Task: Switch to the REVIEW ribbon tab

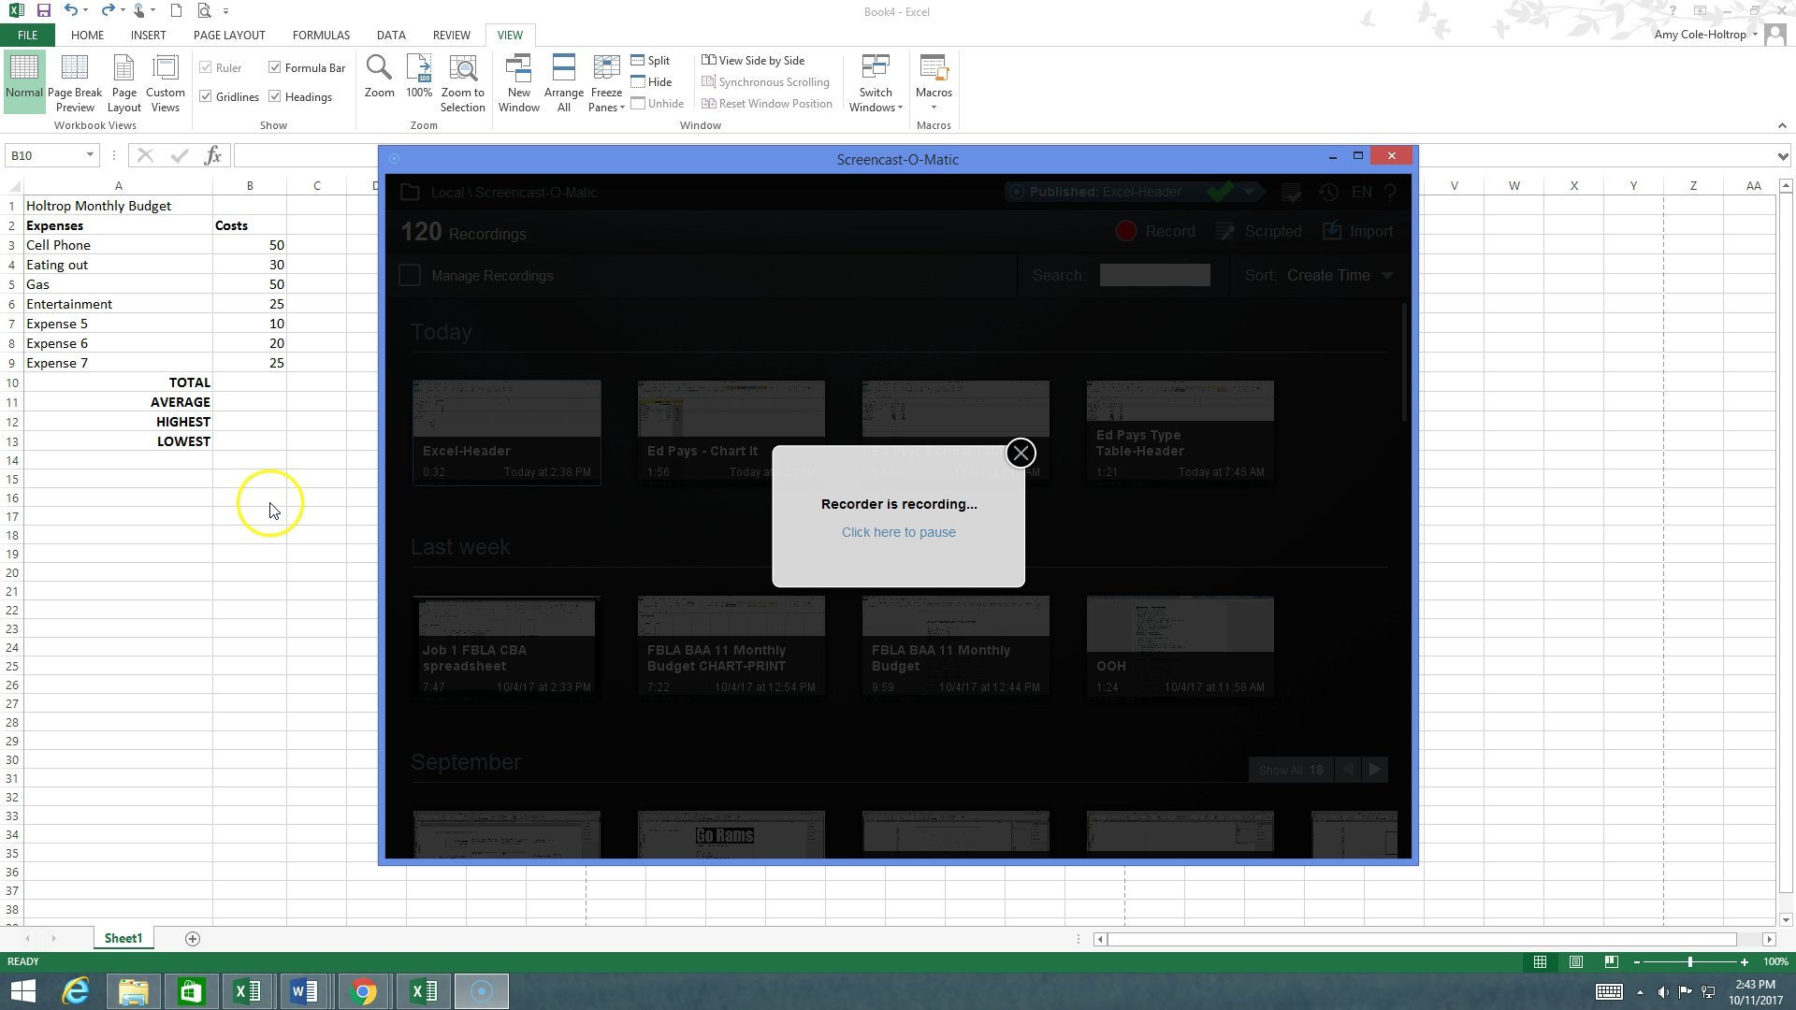Action: [x=451, y=35]
